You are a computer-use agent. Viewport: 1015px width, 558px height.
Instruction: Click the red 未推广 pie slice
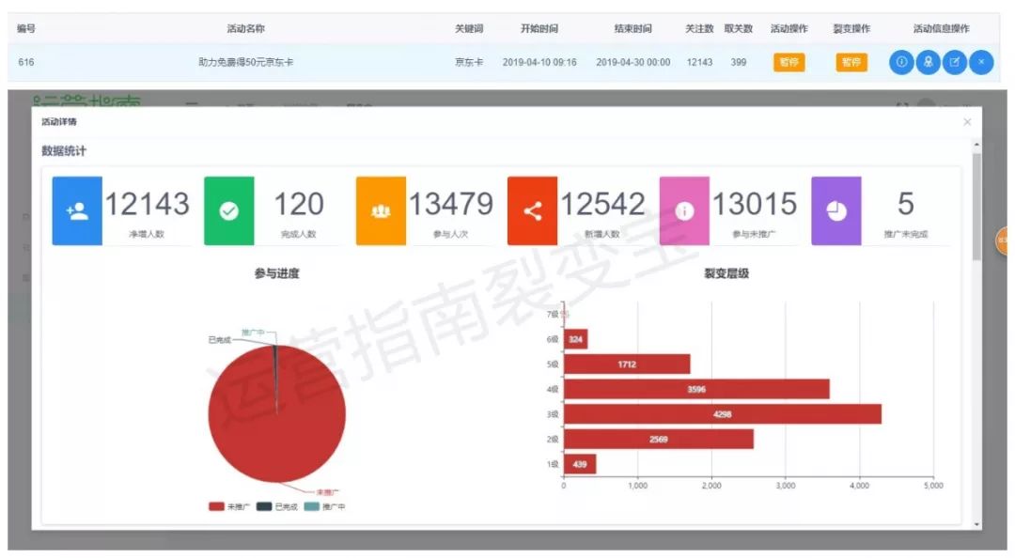coord(277,432)
